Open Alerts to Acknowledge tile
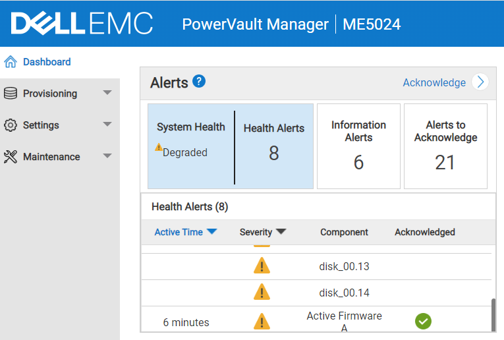Screen dimensions: 504x340 pyautogui.click(x=445, y=146)
